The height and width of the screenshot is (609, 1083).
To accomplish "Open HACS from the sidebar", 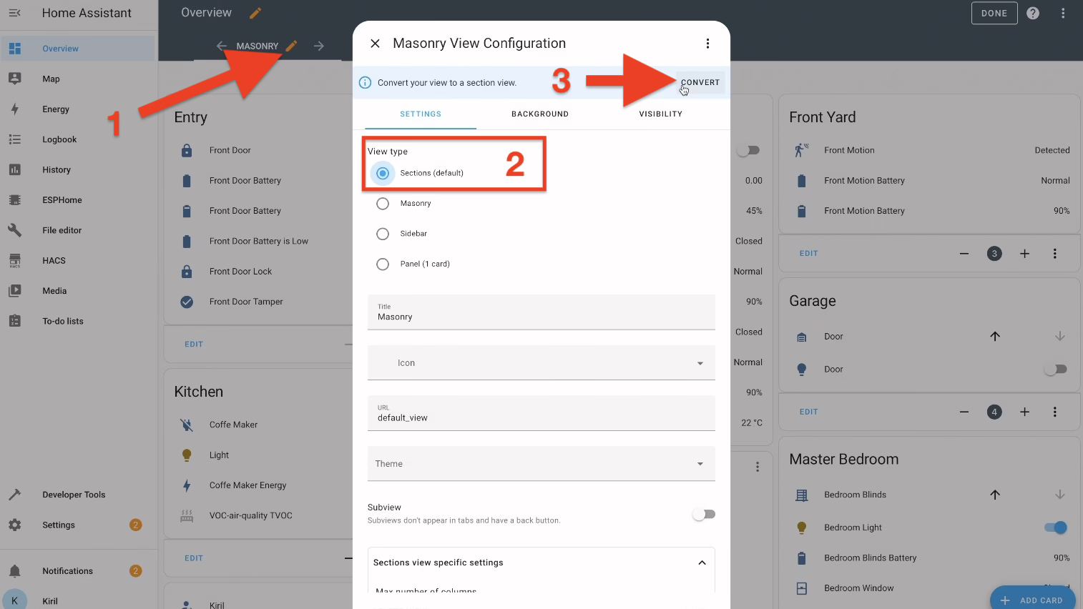I will 78,260.
